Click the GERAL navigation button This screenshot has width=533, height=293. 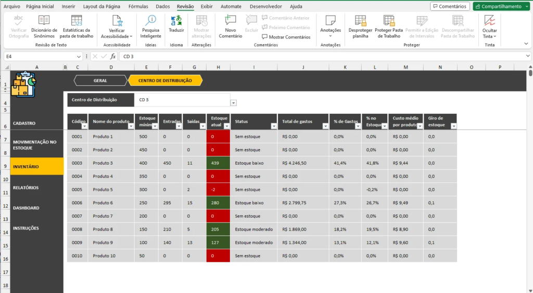pos(100,81)
